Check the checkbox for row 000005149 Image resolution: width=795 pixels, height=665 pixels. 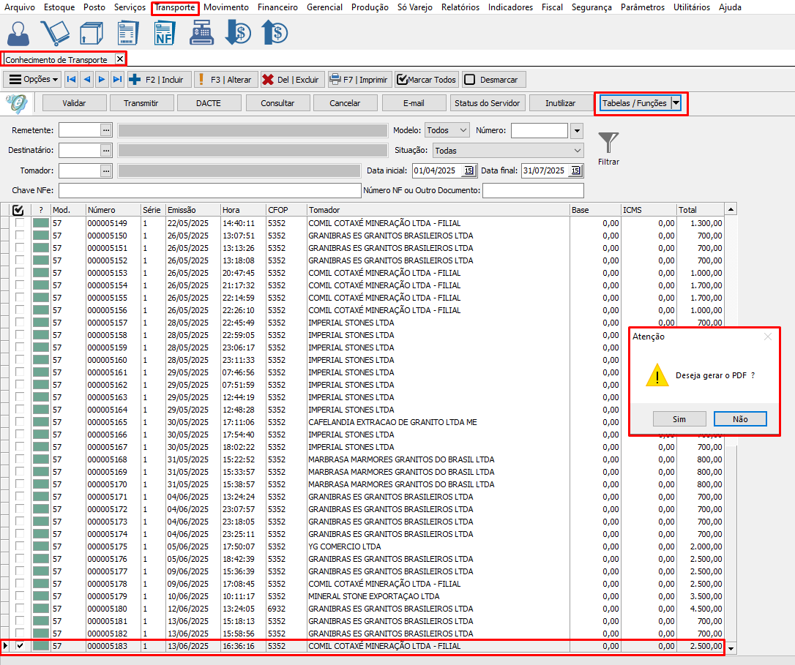(20, 223)
